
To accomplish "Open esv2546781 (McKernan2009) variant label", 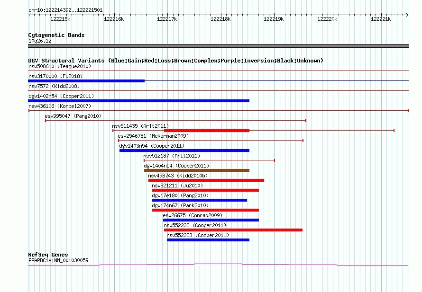I will (154, 136).
